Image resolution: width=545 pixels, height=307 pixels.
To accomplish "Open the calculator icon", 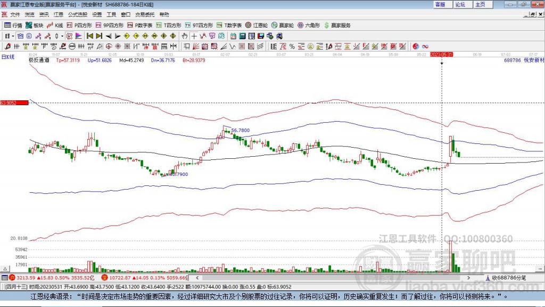I will coord(242,36).
